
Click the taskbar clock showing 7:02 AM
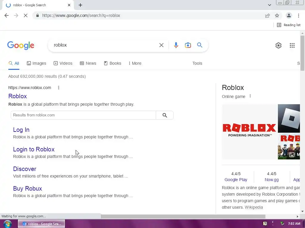pyautogui.click(x=294, y=224)
